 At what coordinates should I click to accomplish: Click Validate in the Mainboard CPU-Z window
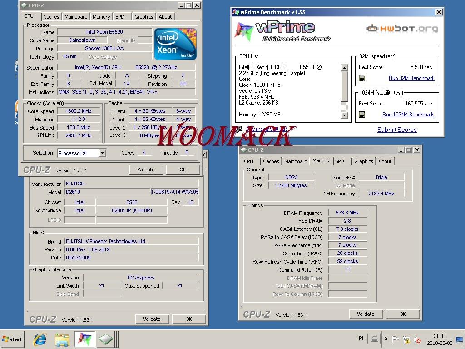click(152, 319)
